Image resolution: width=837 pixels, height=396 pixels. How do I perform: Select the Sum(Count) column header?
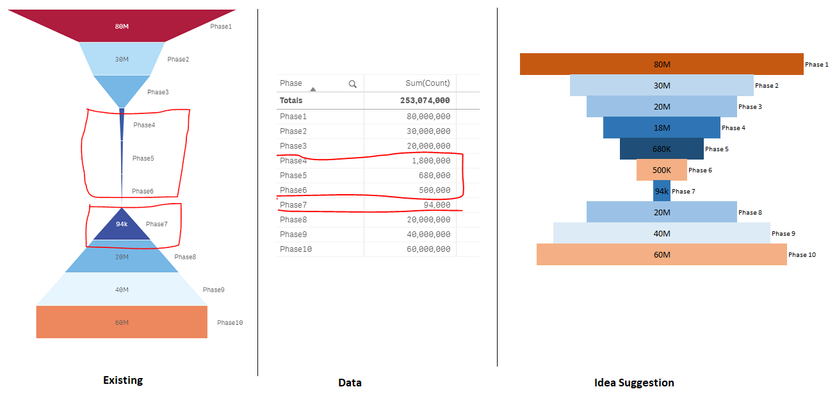click(427, 83)
